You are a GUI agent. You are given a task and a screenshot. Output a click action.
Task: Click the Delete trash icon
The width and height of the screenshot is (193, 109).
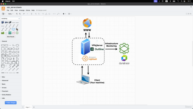point(31,14)
